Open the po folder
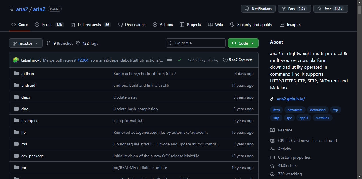362x179 pixels. (24, 168)
